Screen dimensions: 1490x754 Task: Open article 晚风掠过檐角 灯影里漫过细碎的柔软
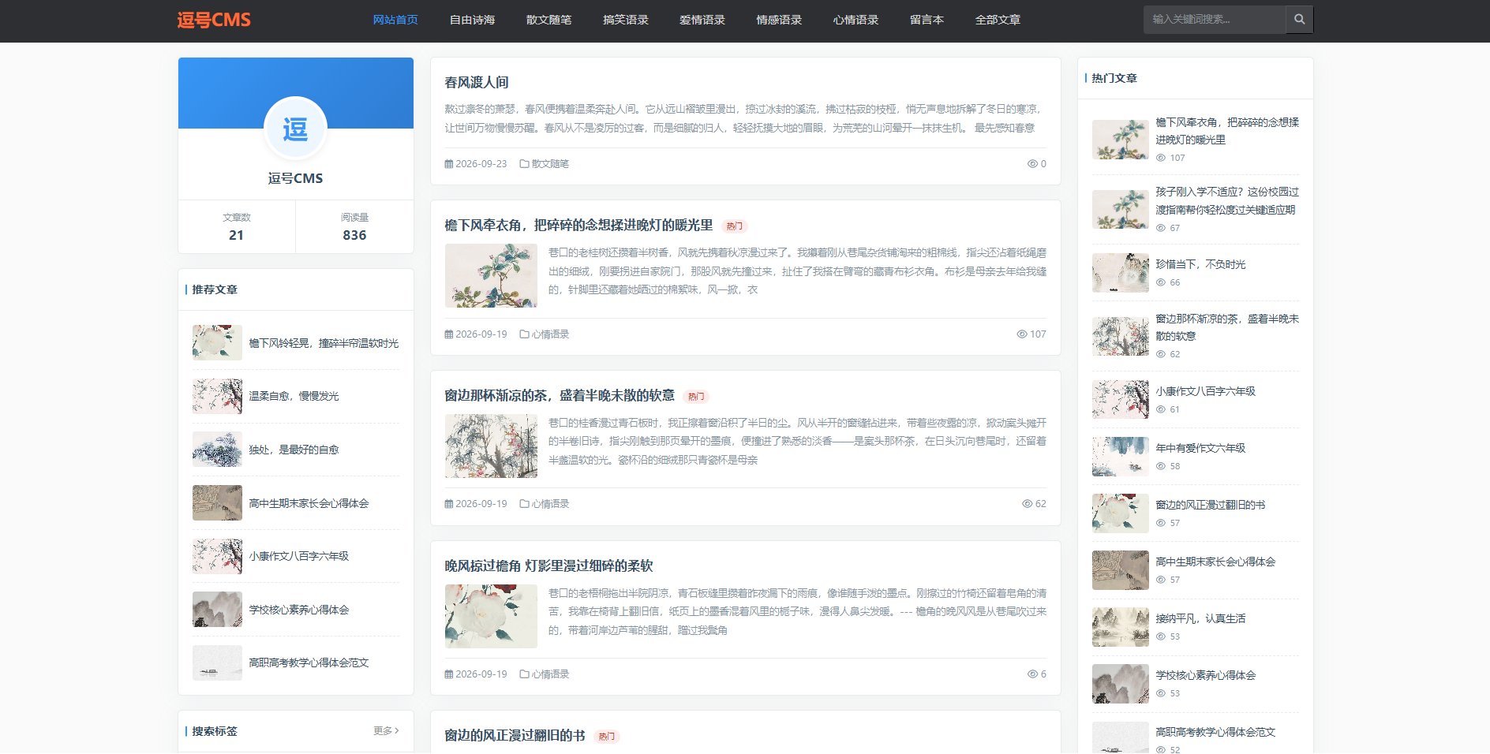tap(548, 566)
